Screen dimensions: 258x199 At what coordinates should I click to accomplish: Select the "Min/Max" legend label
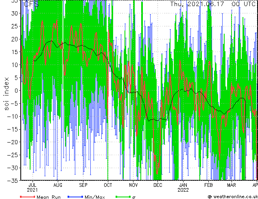coord(94,197)
